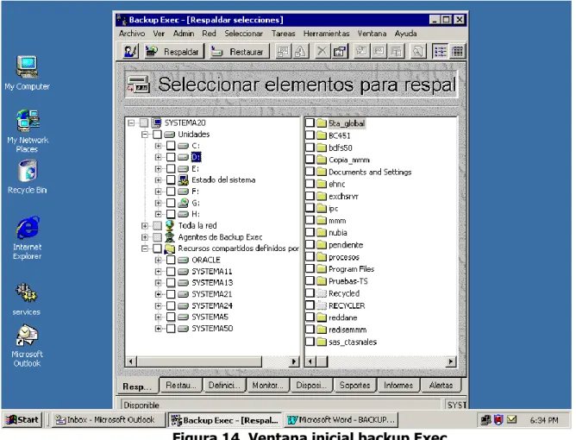The image size is (576, 440).
Task: Expand the SYSTEMA50 node
Action: point(159,329)
